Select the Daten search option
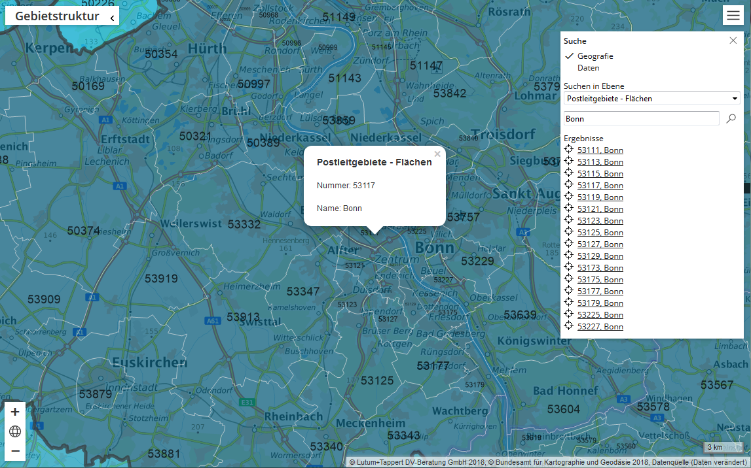 point(588,68)
